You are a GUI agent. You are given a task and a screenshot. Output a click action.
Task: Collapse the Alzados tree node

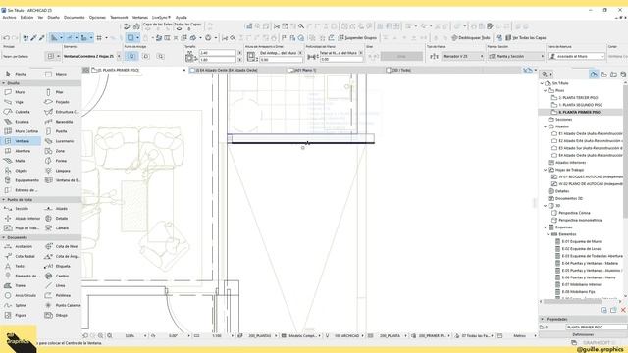pyautogui.click(x=546, y=126)
